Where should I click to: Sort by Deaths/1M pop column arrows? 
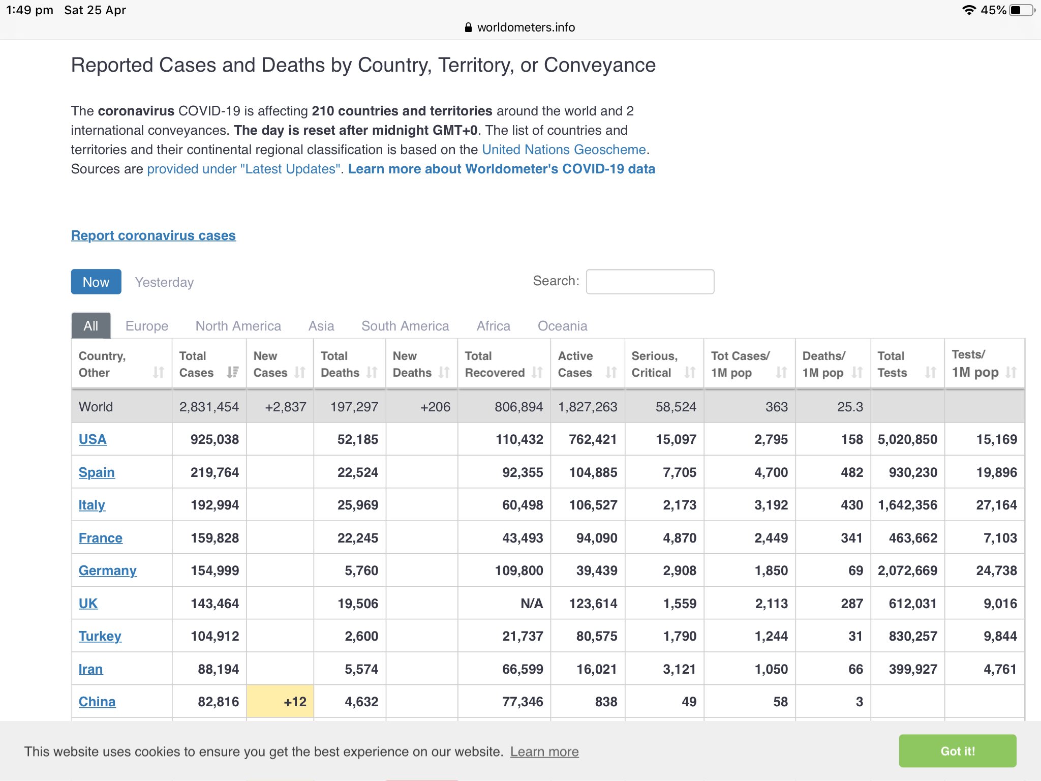pyautogui.click(x=858, y=373)
